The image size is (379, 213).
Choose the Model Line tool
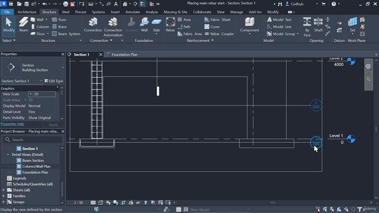click(x=279, y=27)
